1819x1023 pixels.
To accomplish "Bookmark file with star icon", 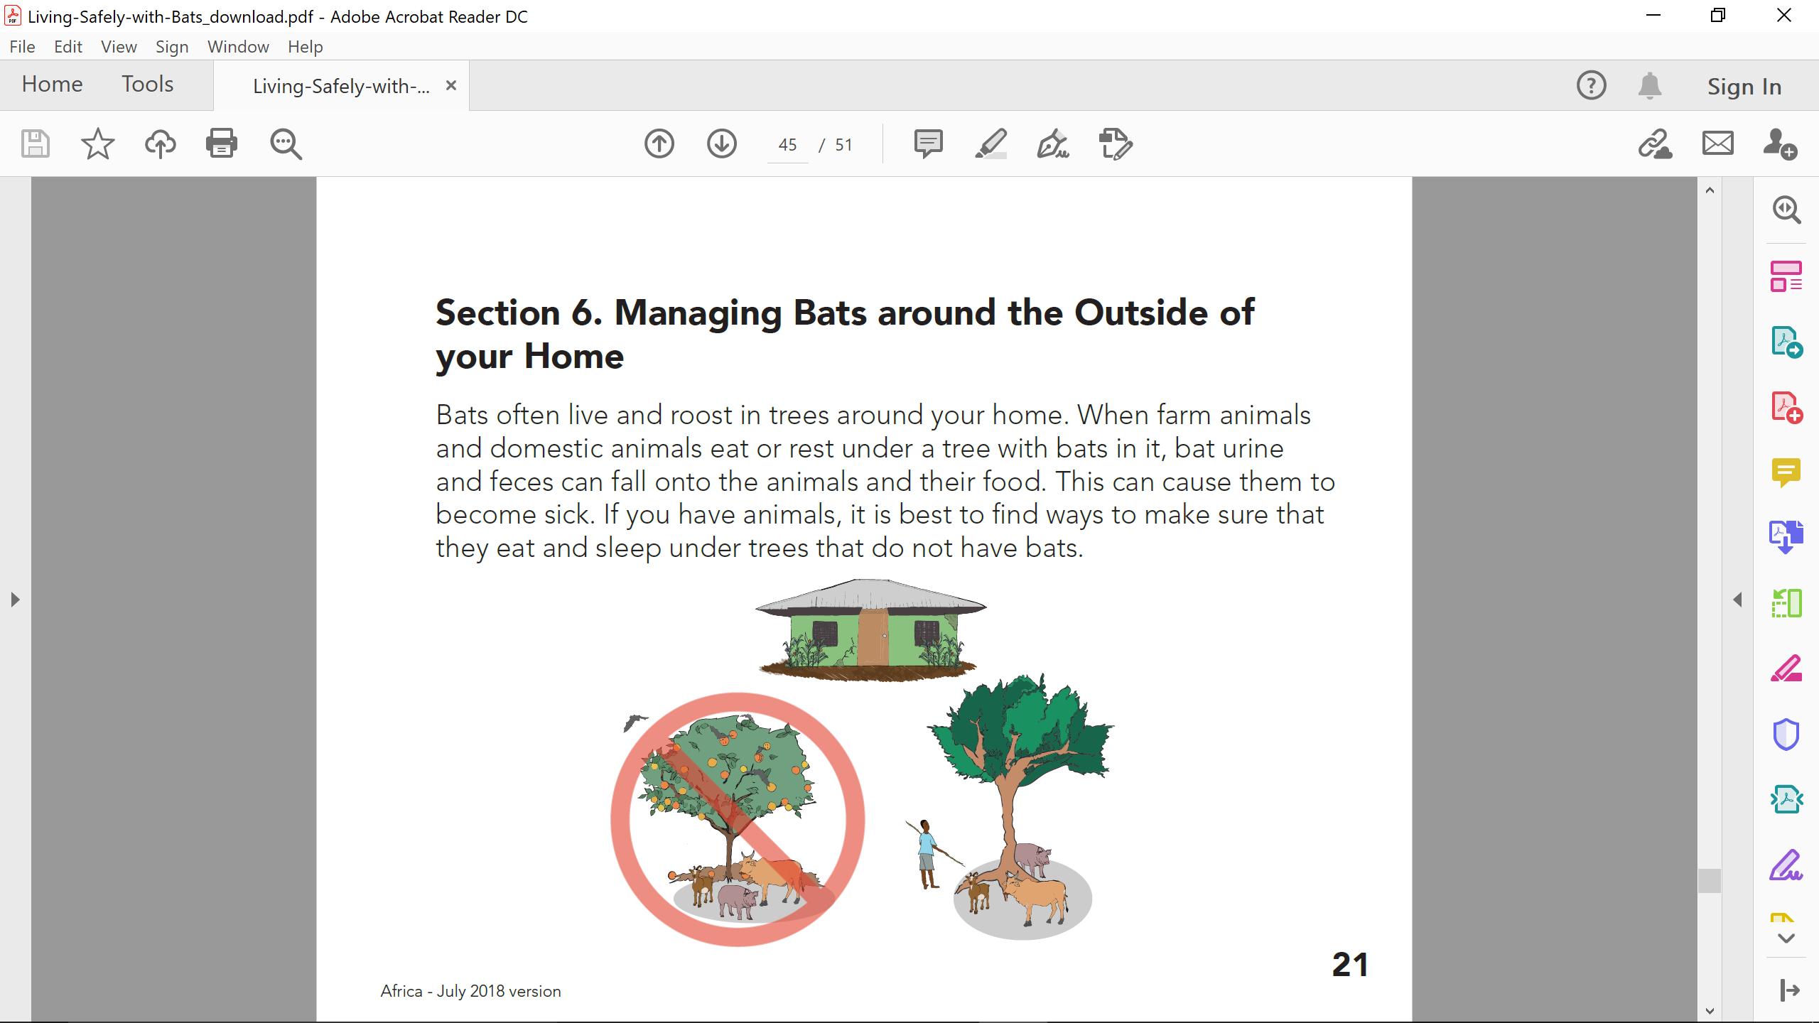I will click(97, 144).
